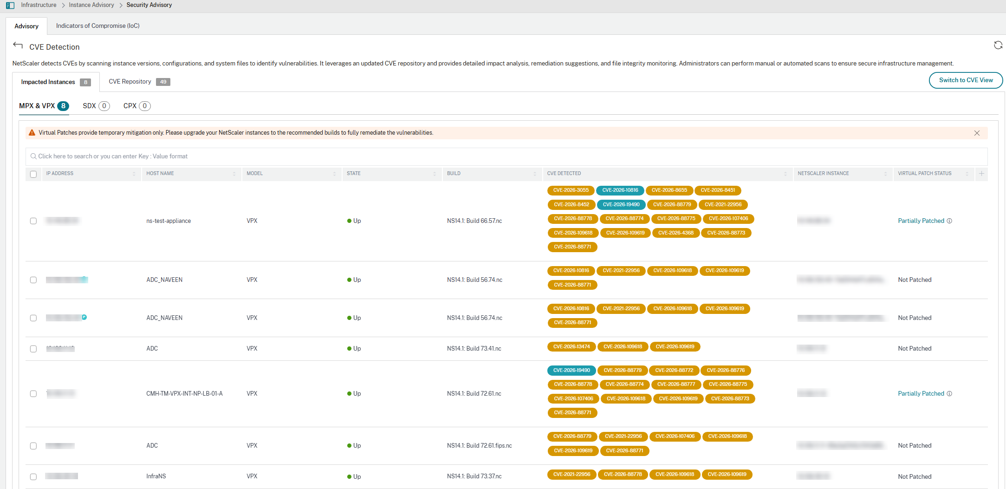The image size is (1006, 489).
Task: Sort by the State column
Action: (435, 174)
